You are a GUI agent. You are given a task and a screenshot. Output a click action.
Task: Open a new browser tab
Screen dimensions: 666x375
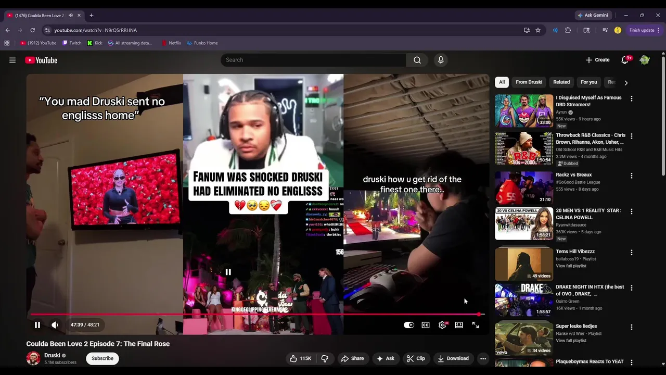coord(91,15)
